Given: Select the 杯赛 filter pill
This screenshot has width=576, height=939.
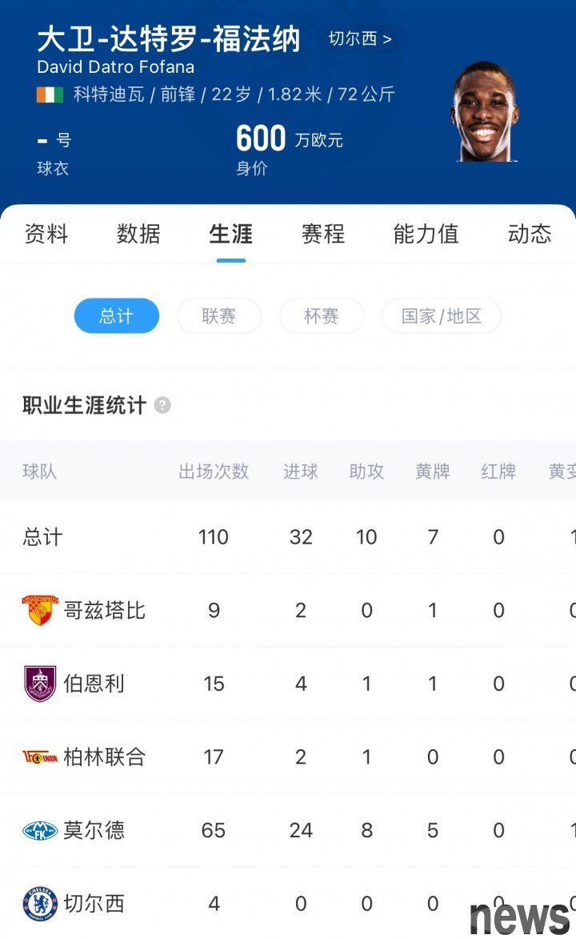Looking at the screenshot, I should (x=321, y=316).
